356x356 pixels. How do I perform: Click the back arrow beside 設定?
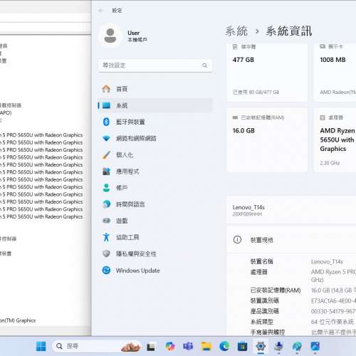[x=101, y=11]
